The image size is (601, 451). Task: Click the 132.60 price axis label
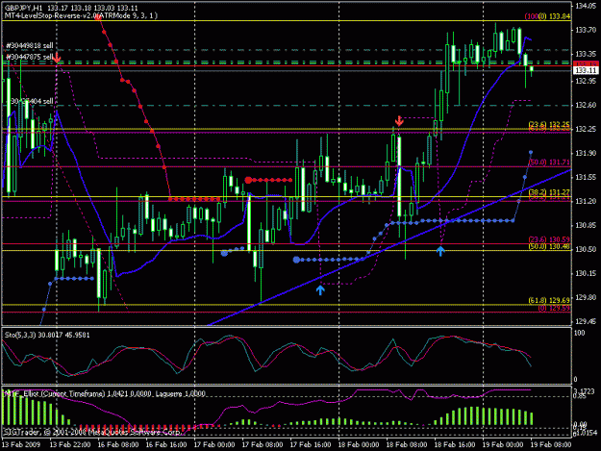(586, 105)
